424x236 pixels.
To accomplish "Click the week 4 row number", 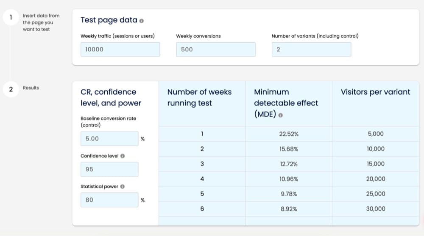I will (202, 179).
